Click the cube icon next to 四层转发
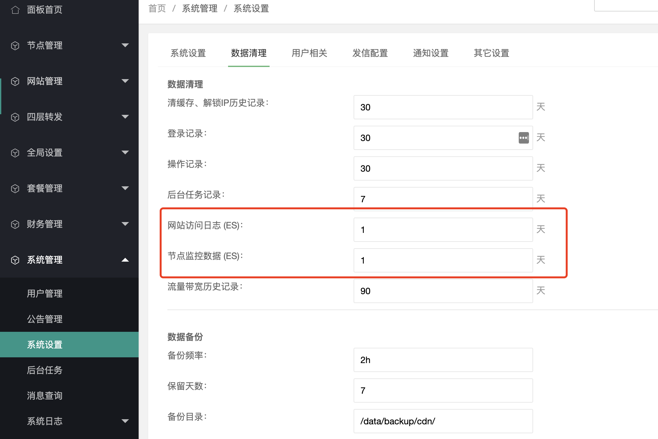 point(15,117)
